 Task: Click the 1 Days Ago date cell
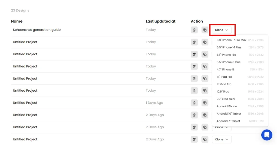(154, 103)
